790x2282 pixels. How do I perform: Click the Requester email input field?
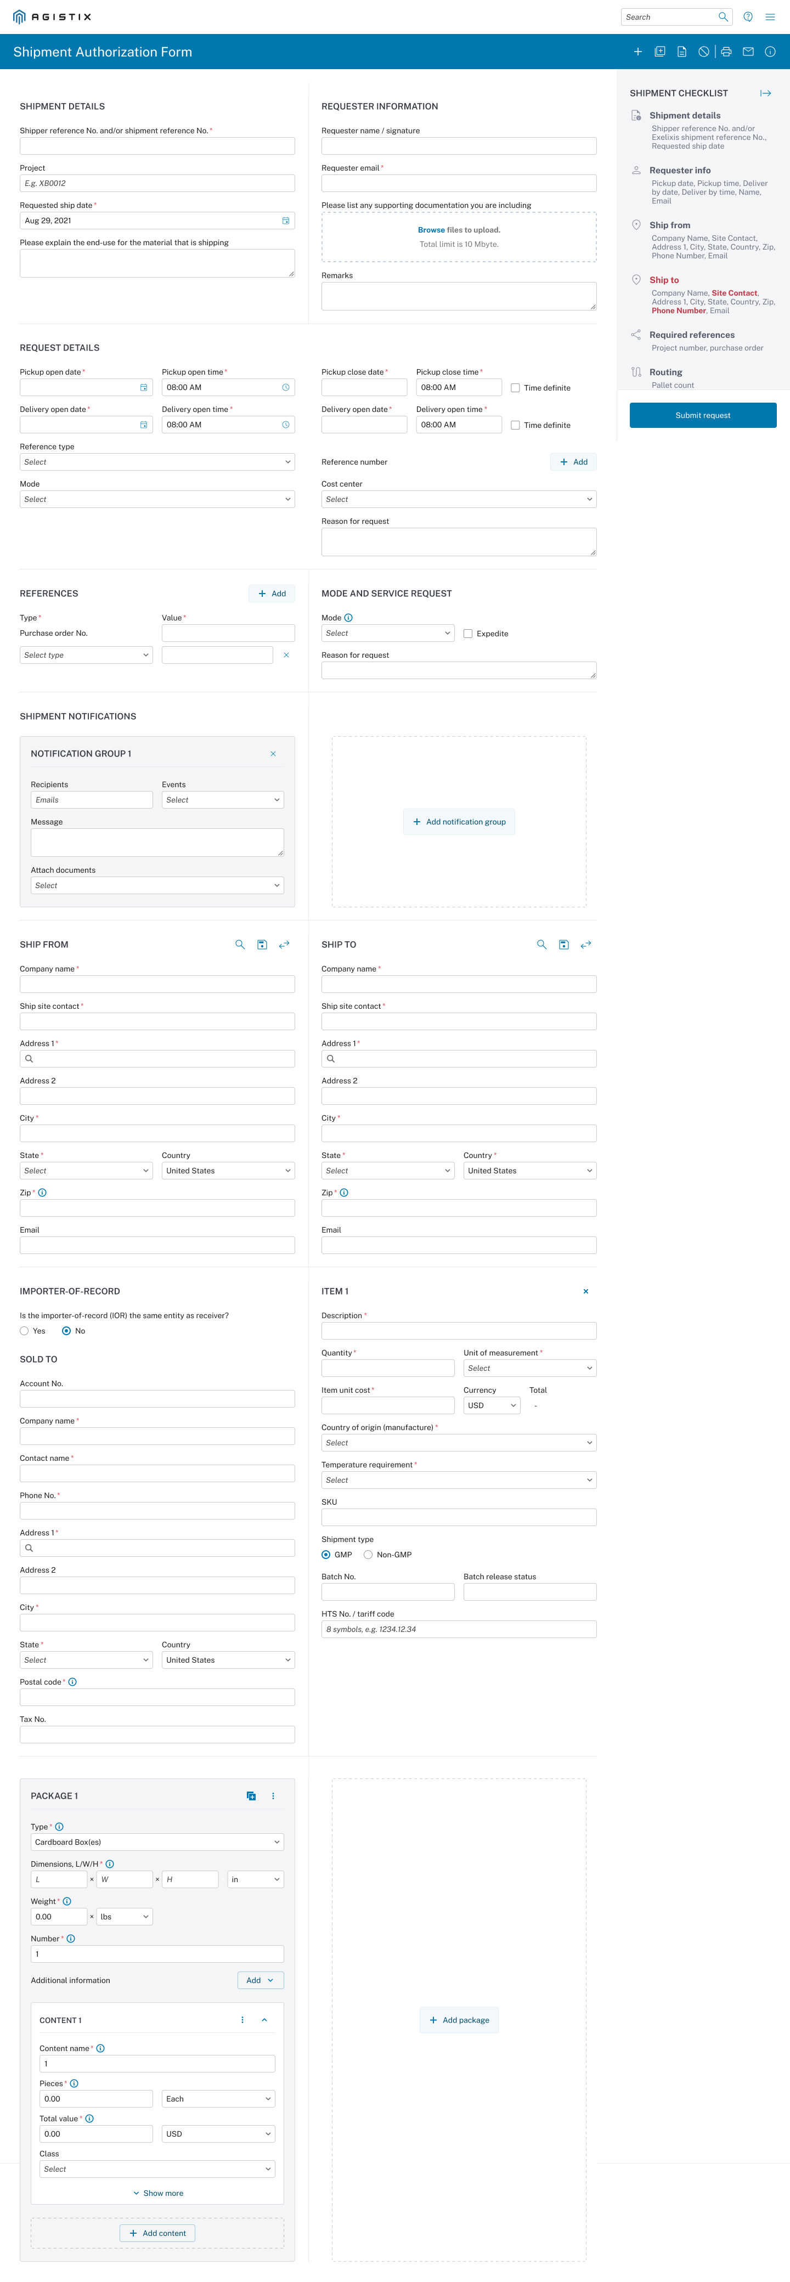coord(458,183)
